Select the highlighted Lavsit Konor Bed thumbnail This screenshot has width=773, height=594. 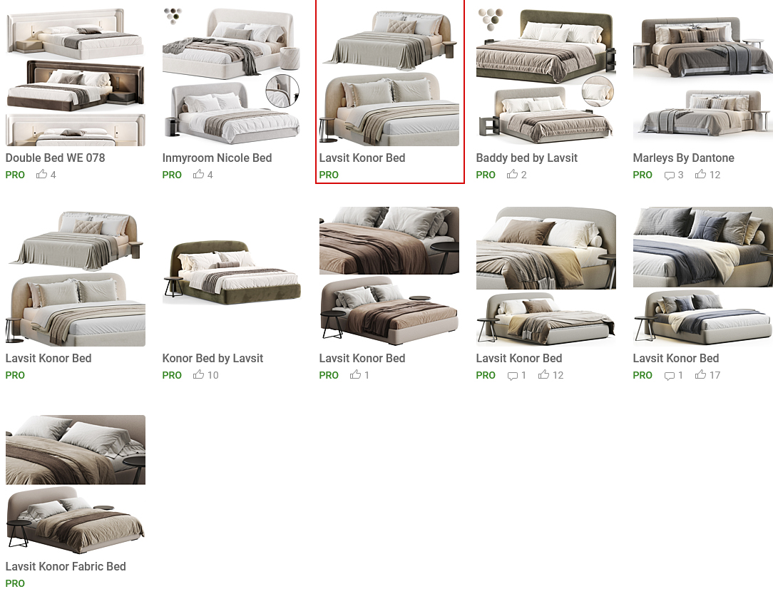389,77
